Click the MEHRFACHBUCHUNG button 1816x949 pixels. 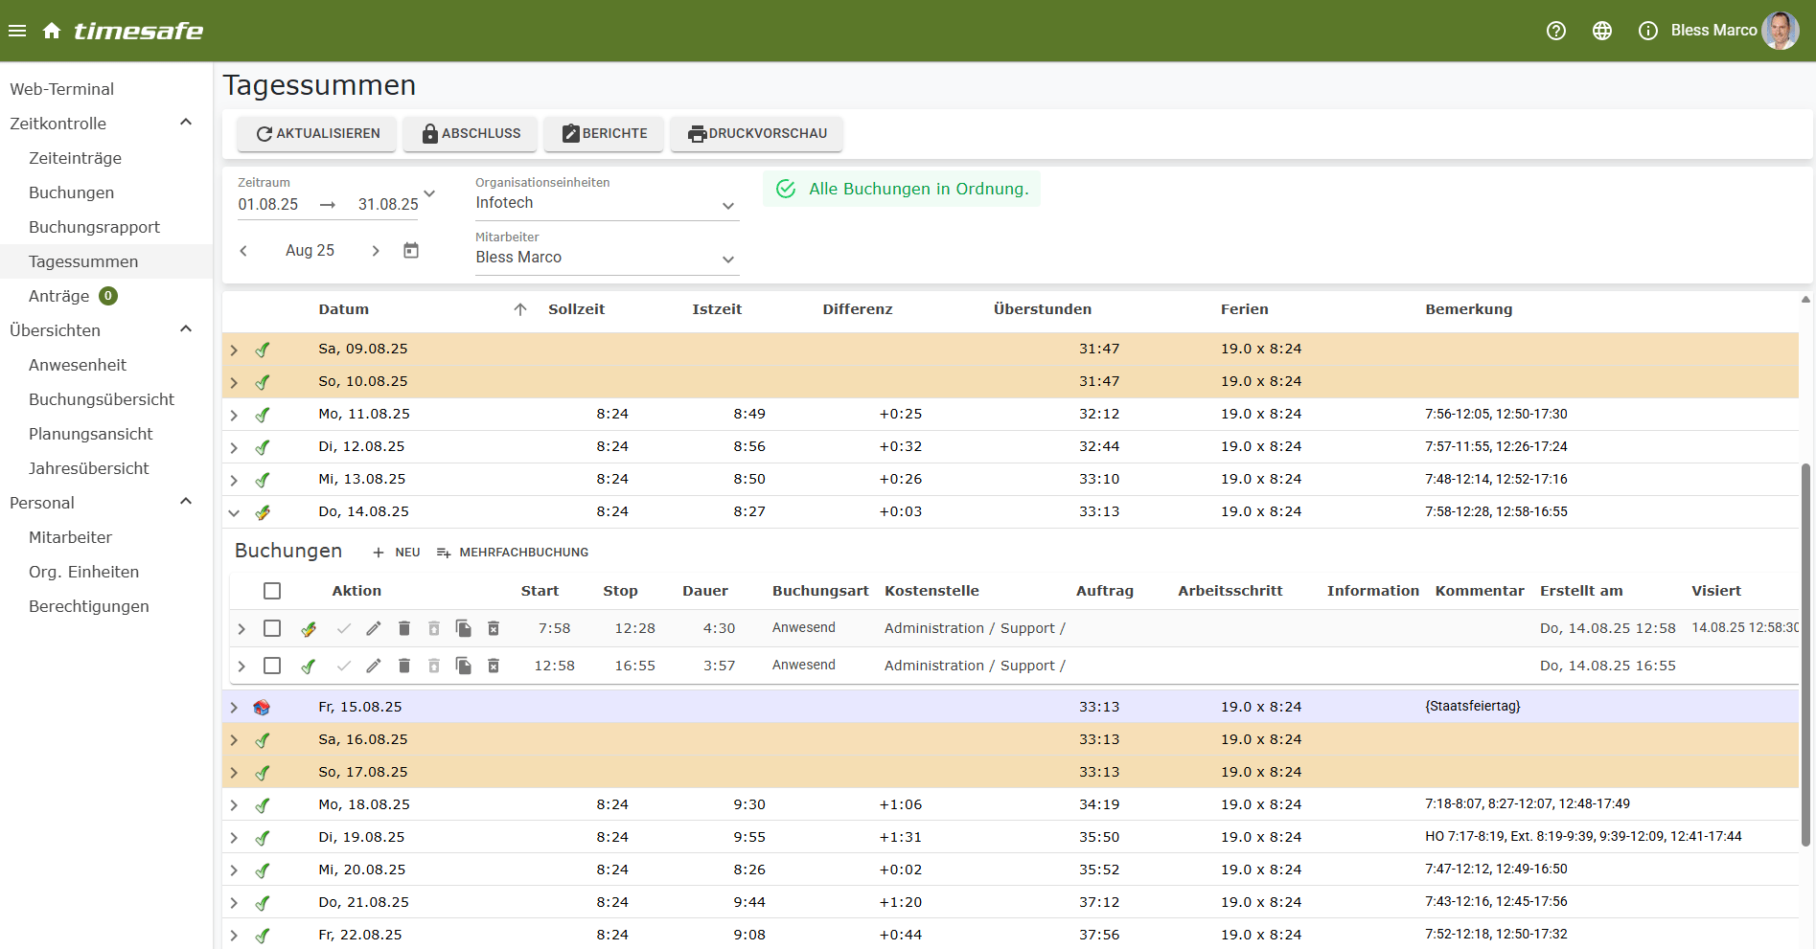(512, 553)
